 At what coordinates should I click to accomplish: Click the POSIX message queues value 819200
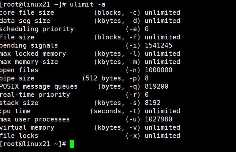coord(157,86)
